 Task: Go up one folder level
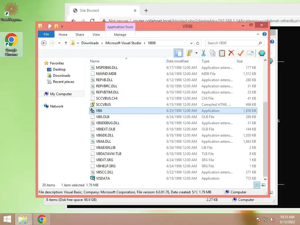point(66,43)
